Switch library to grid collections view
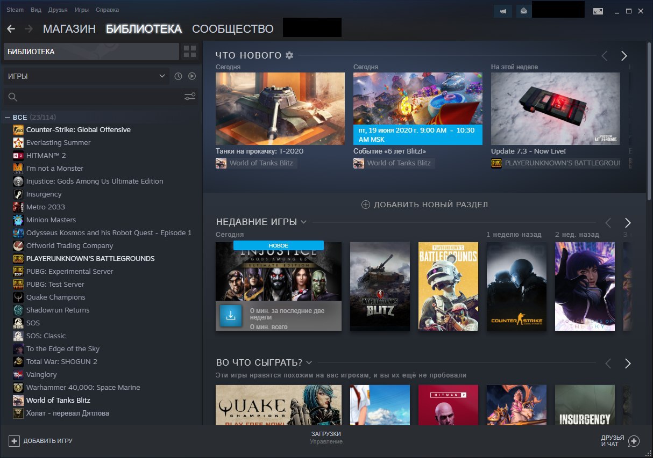Viewport: 653px width, 458px height. click(x=190, y=52)
